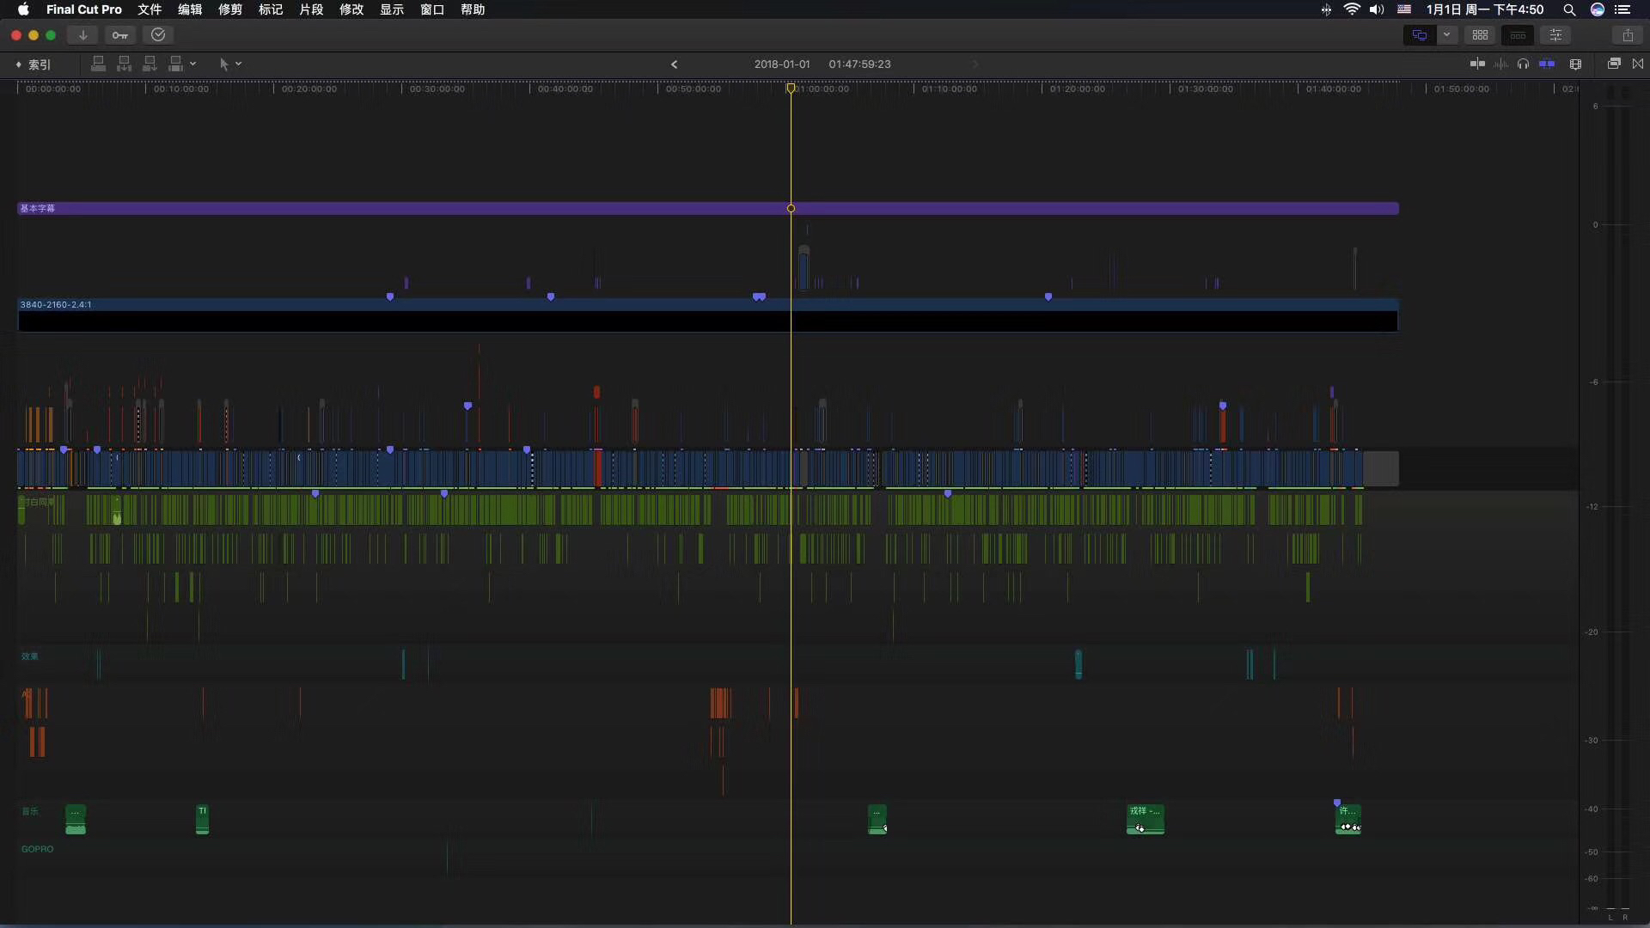Open the 标记 menu
1650x928 pixels.
[270, 9]
